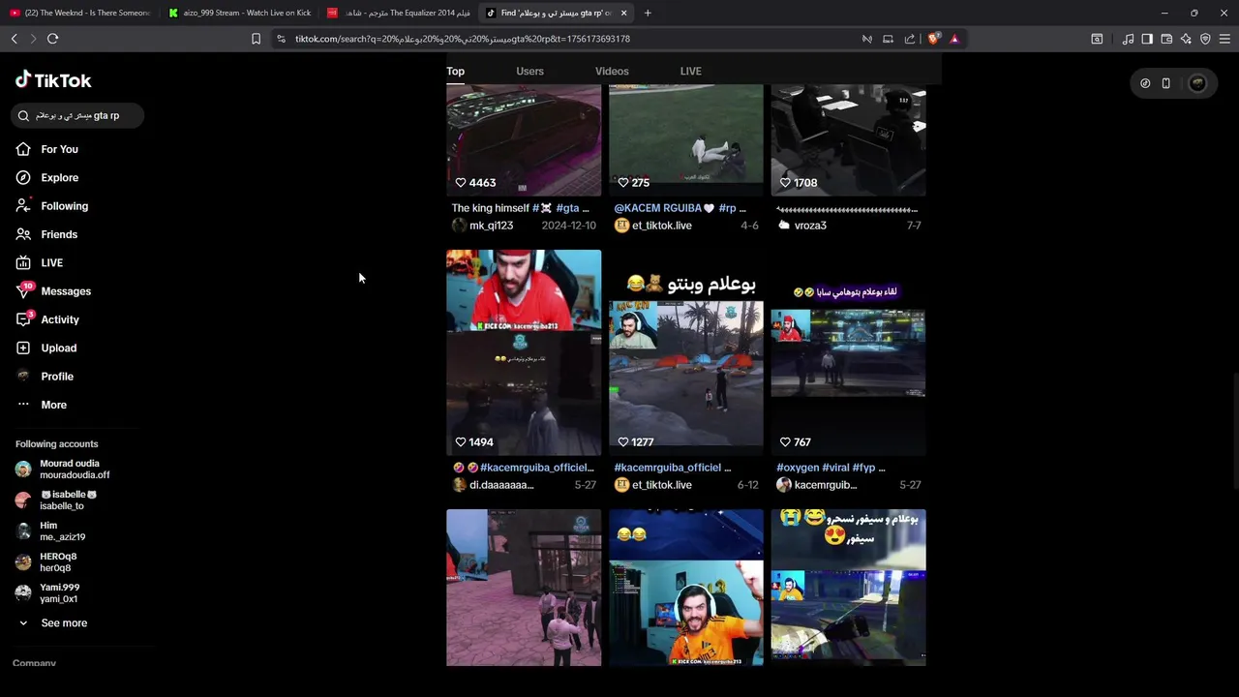This screenshot has height=697, width=1239.
Task: Open Brave Shields lion icon
Action: (x=933, y=39)
